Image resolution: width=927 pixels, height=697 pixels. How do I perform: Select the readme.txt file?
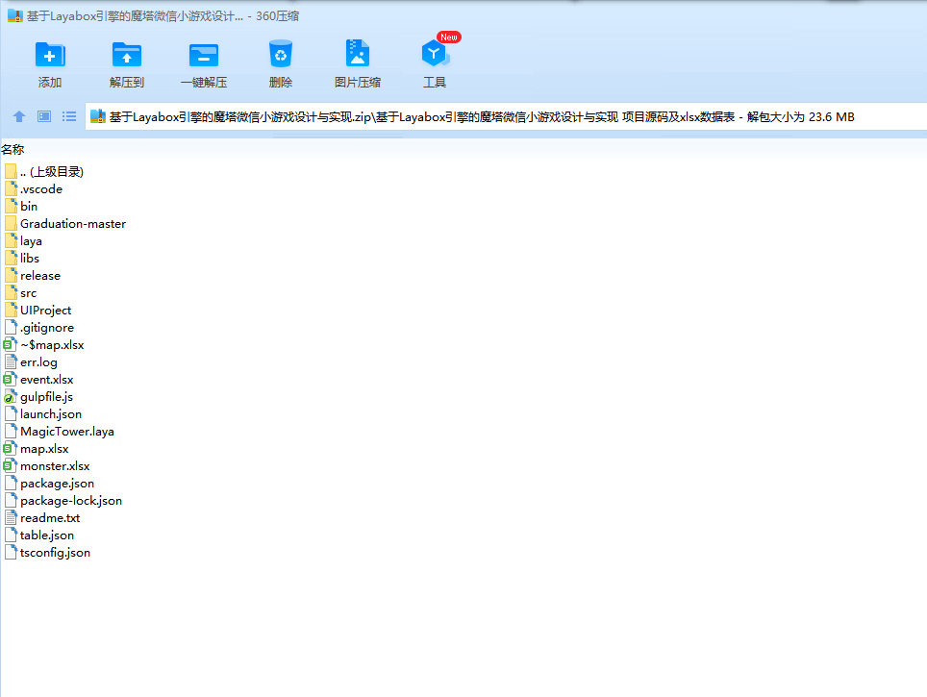coord(42,518)
